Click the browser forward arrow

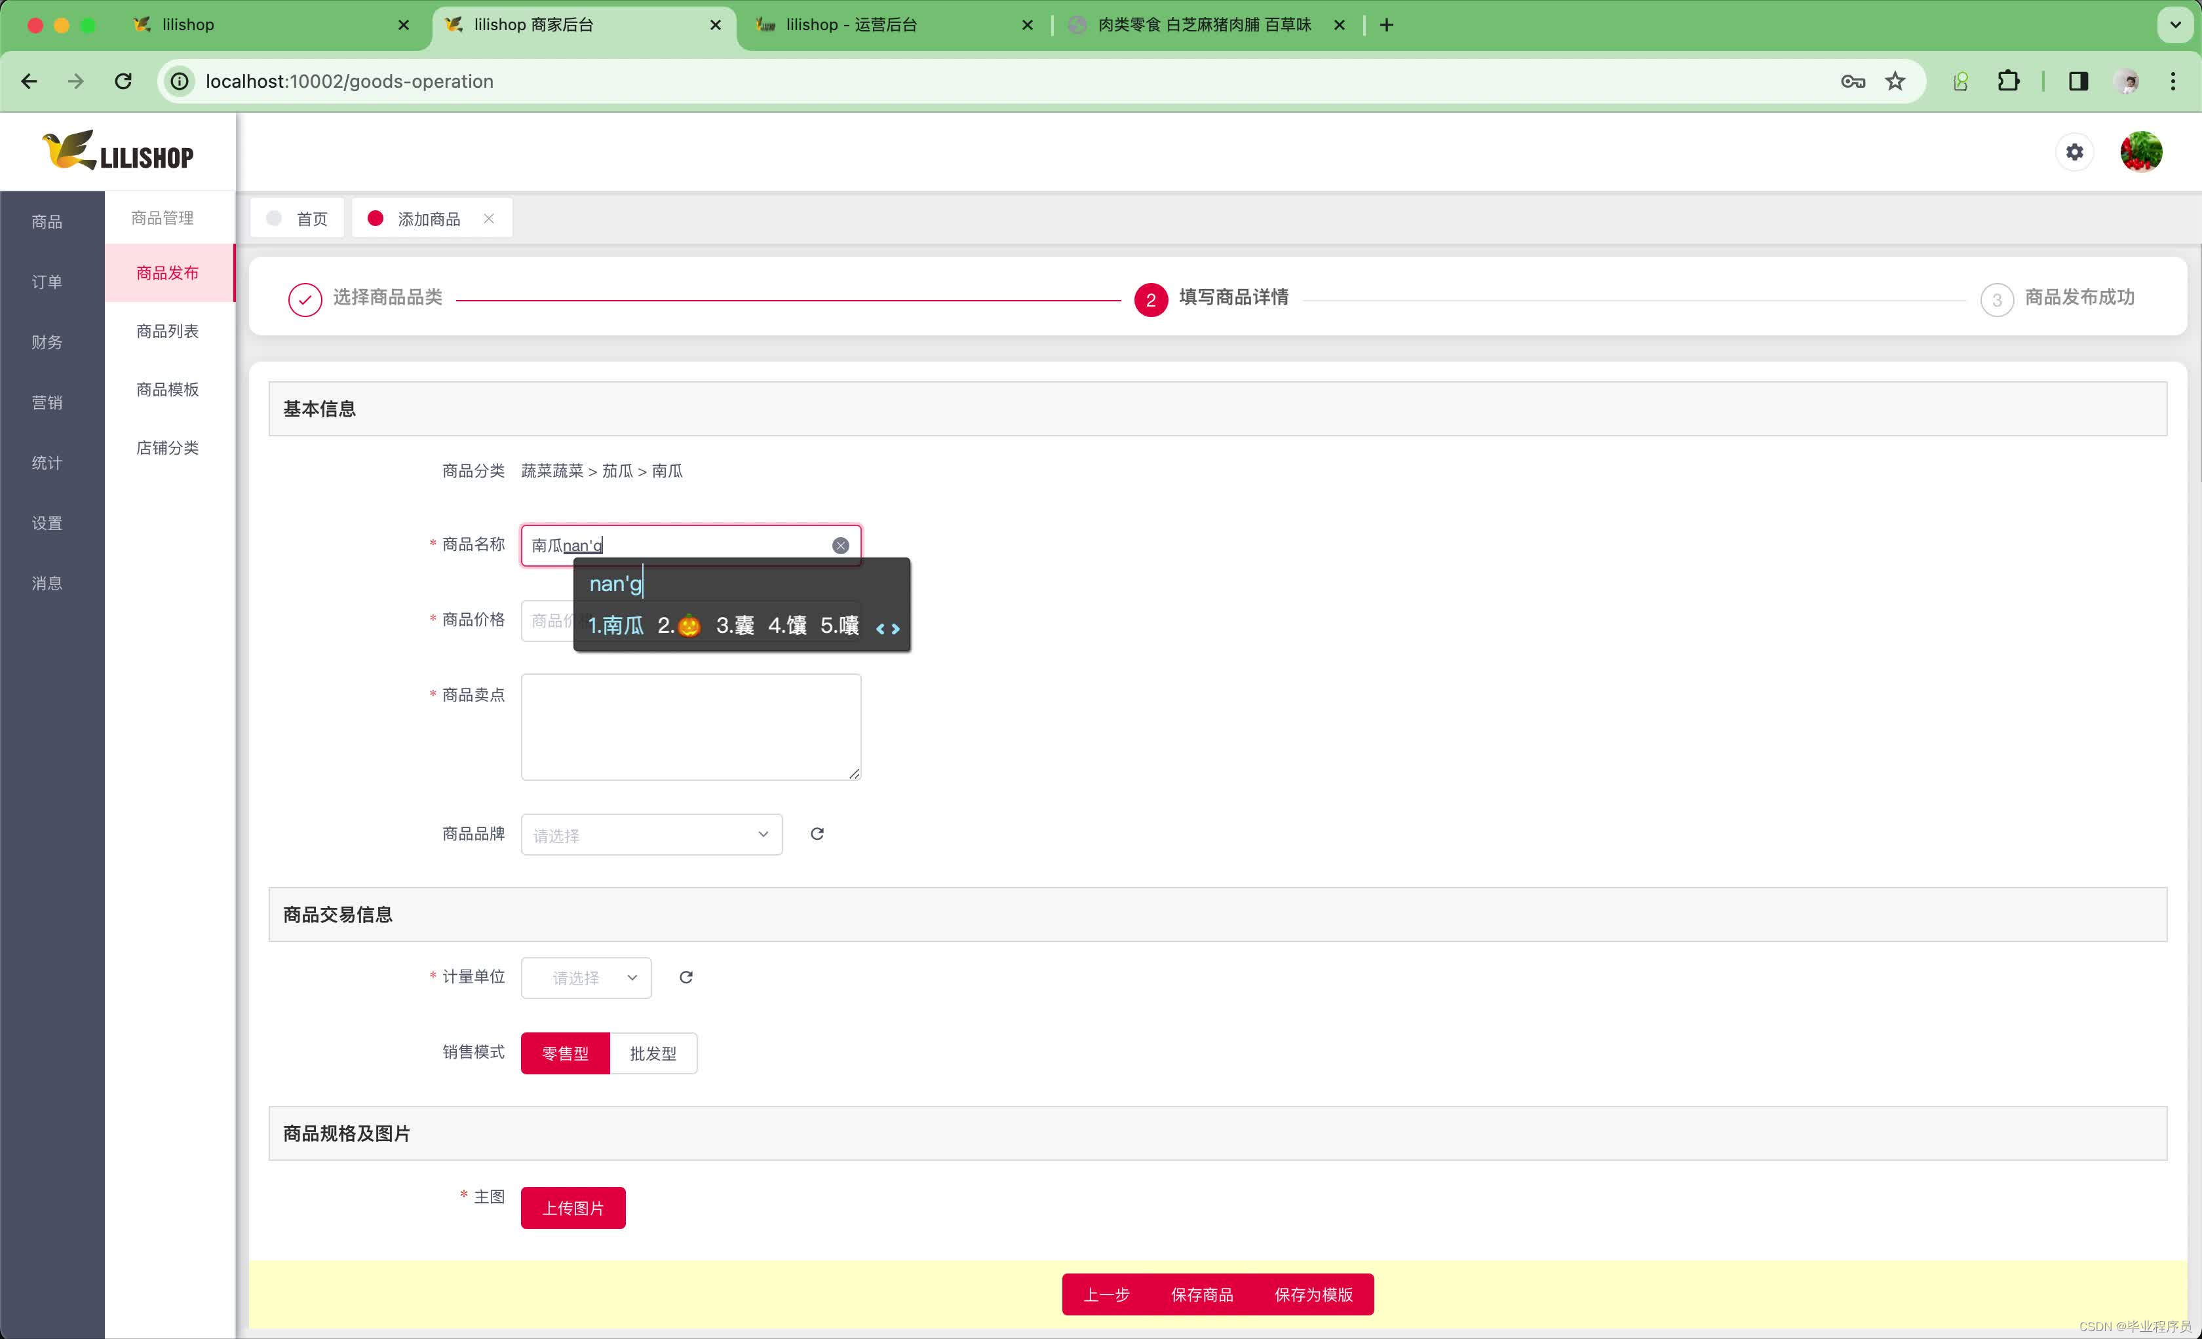(76, 81)
